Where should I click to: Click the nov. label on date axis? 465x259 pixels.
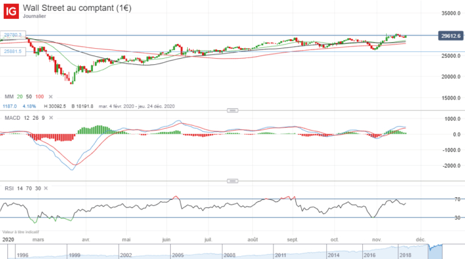[377, 239]
